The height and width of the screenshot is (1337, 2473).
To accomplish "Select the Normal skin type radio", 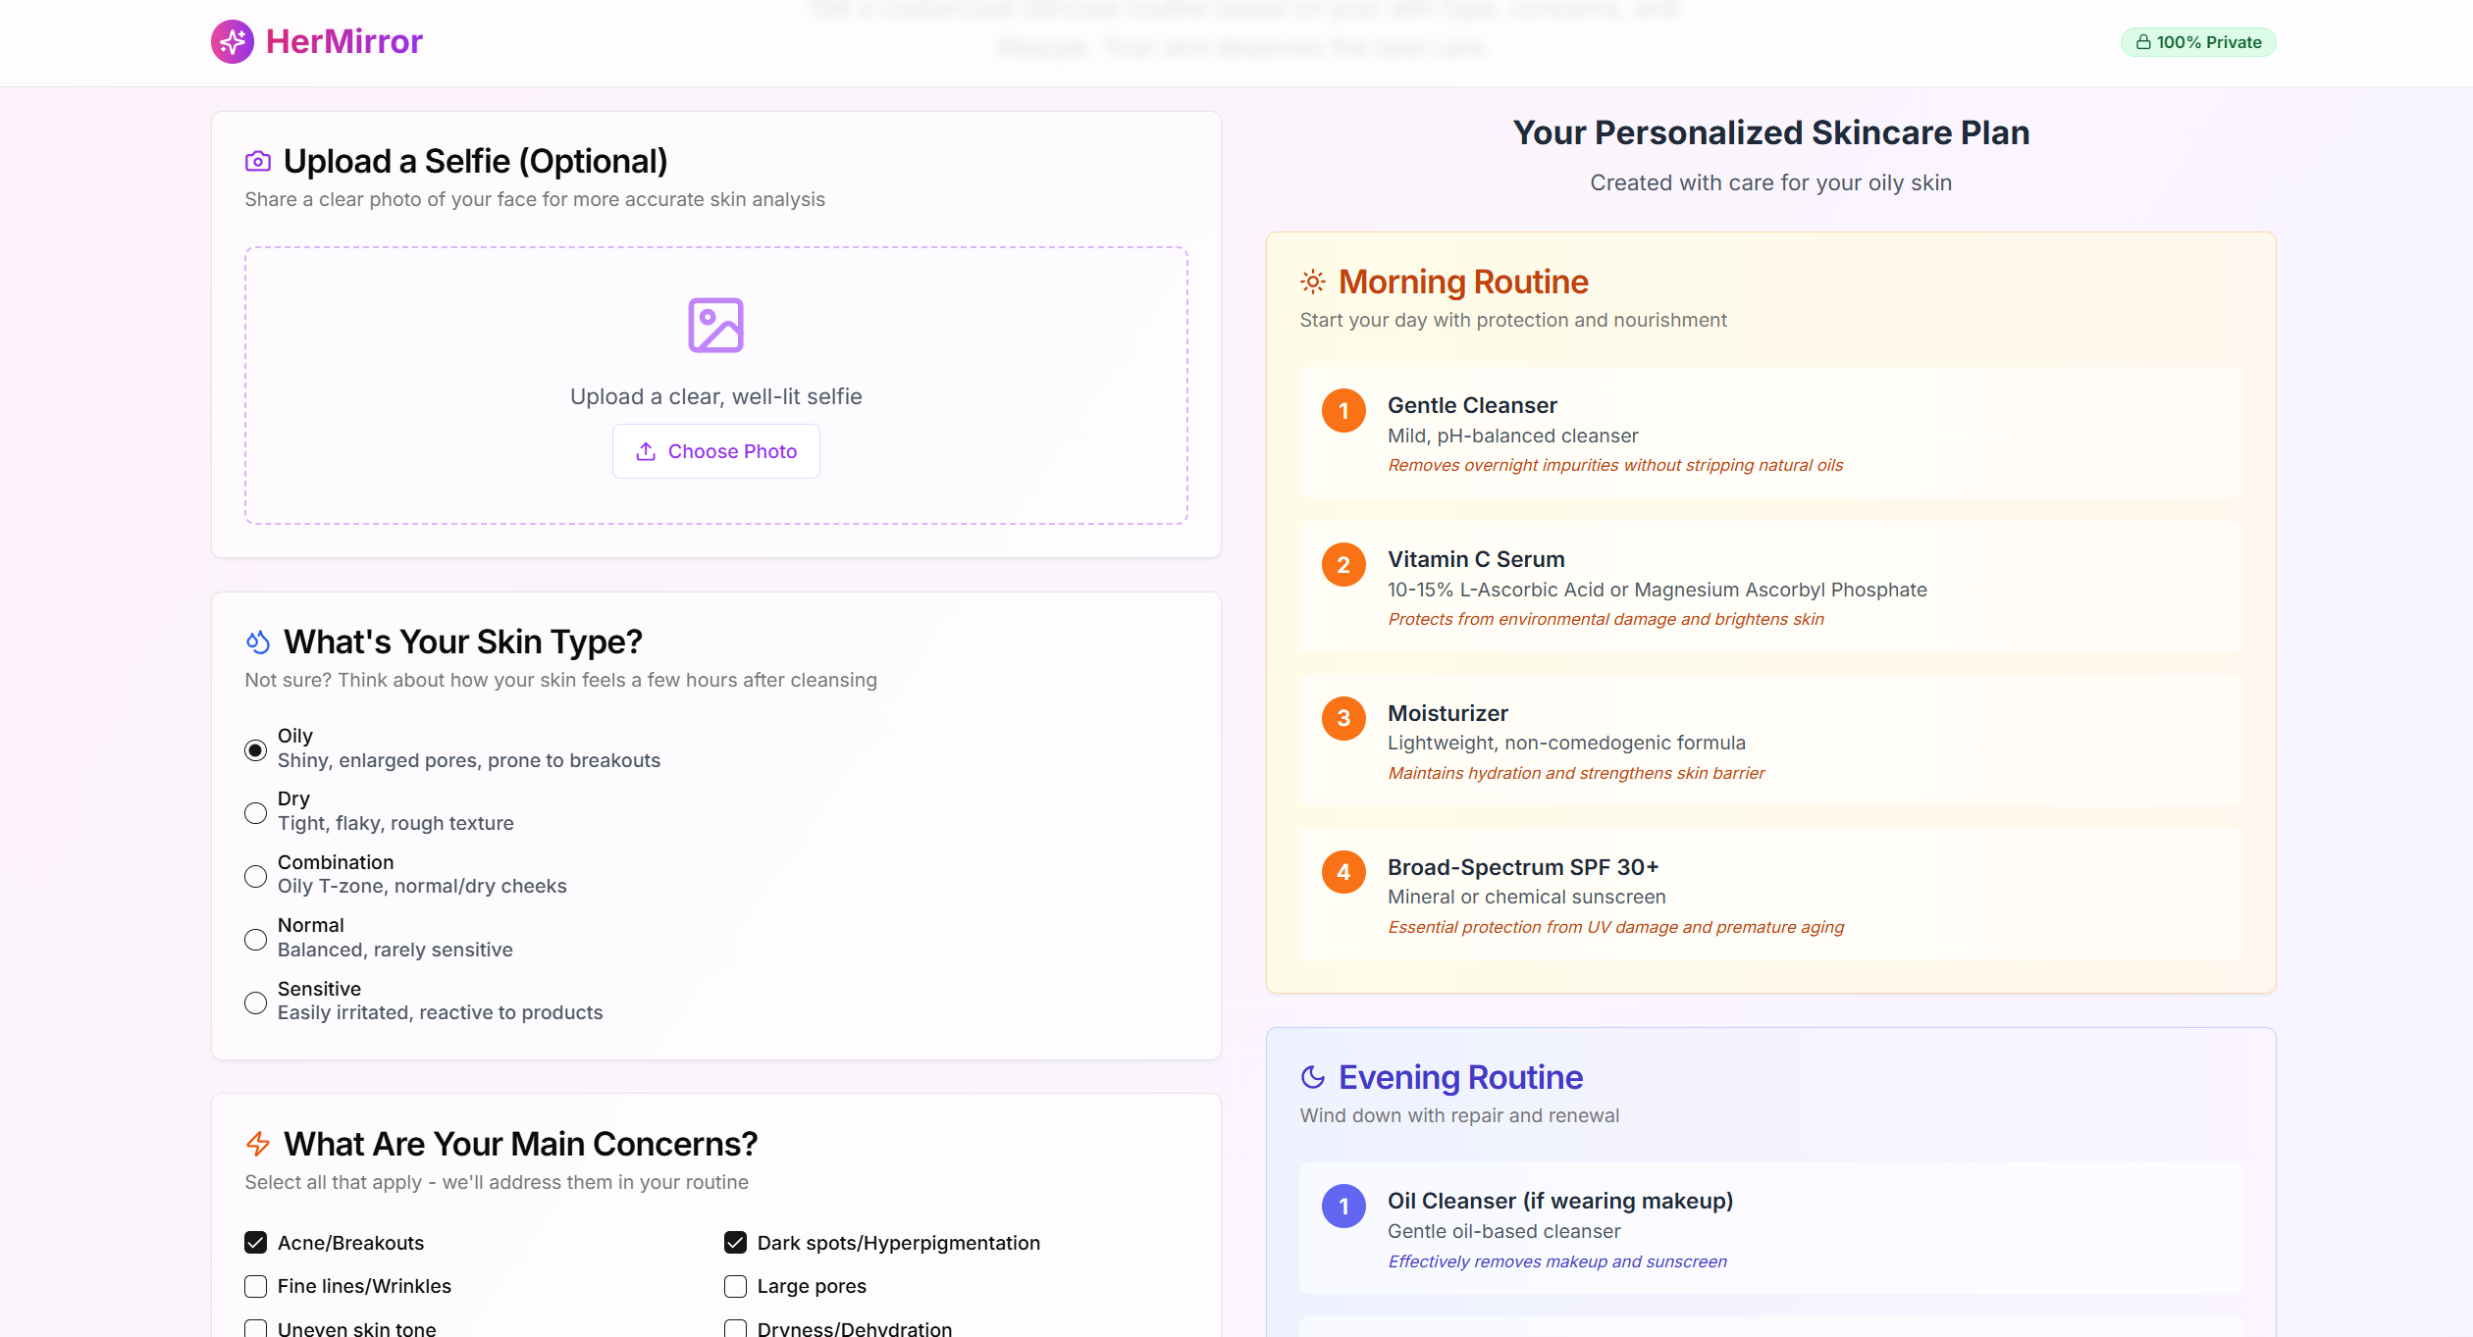I will [x=255, y=940].
